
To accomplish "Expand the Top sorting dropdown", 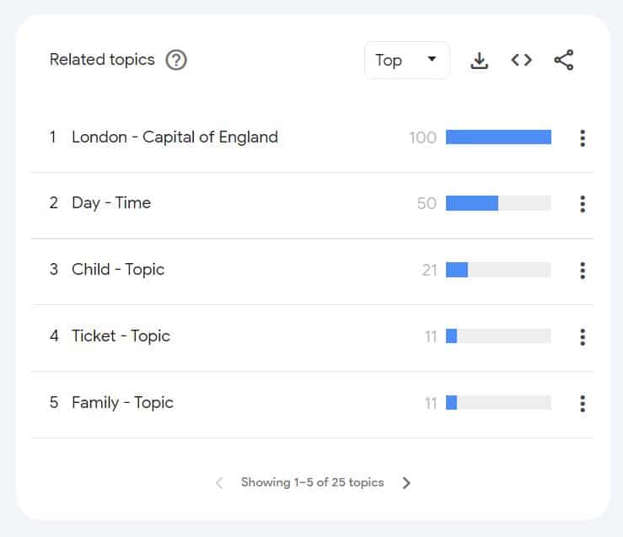I will pos(407,60).
